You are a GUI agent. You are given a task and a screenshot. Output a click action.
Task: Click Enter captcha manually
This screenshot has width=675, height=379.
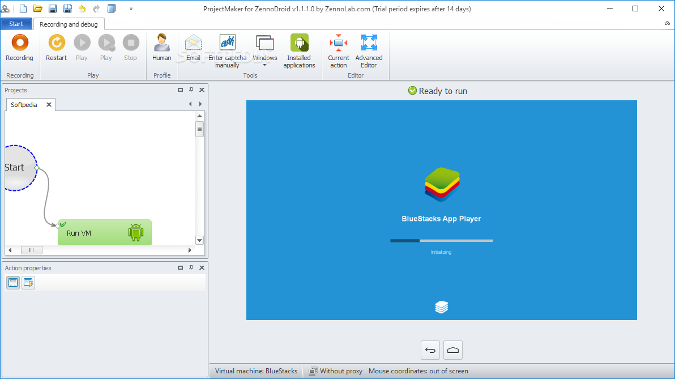click(x=227, y=51)
